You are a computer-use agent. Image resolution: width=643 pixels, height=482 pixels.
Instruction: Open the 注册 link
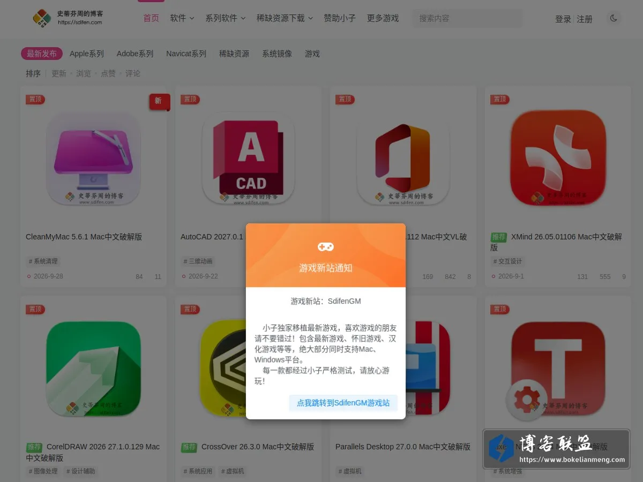(585, 19)
